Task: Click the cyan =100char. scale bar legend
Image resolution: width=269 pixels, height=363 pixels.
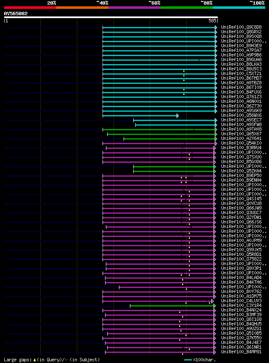Action: pyautogui.click(x=188, y=360)
